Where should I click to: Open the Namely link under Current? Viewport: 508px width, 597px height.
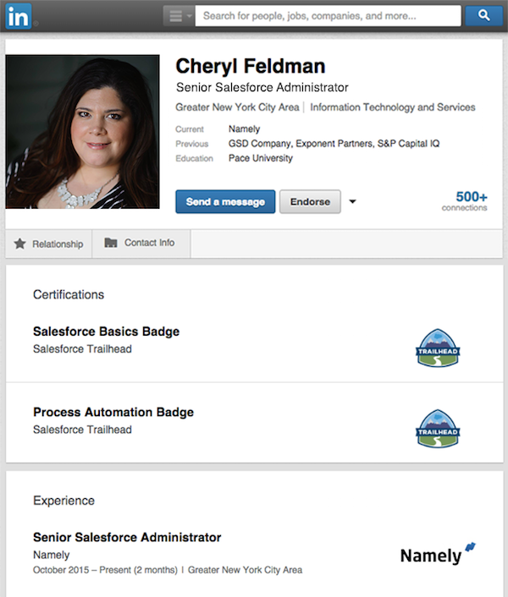point(244,129)
